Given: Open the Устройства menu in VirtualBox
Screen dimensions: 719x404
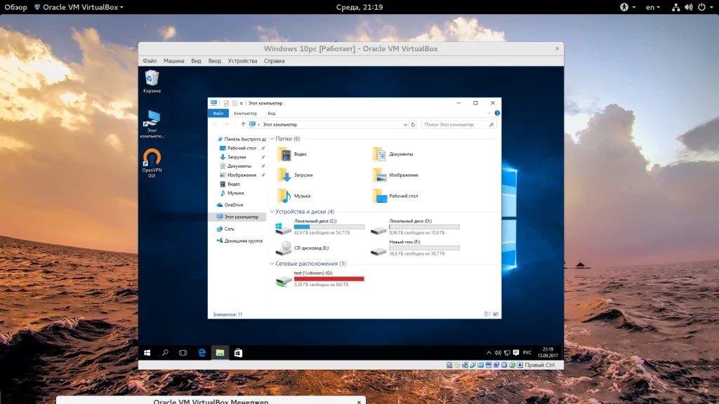Looking at the screenshot, I should (x=242, y=61).
